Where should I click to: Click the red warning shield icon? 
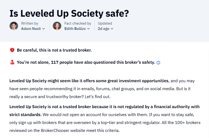point(12,50)
